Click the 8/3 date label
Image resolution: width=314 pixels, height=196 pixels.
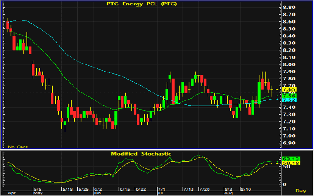pos(228,189)
